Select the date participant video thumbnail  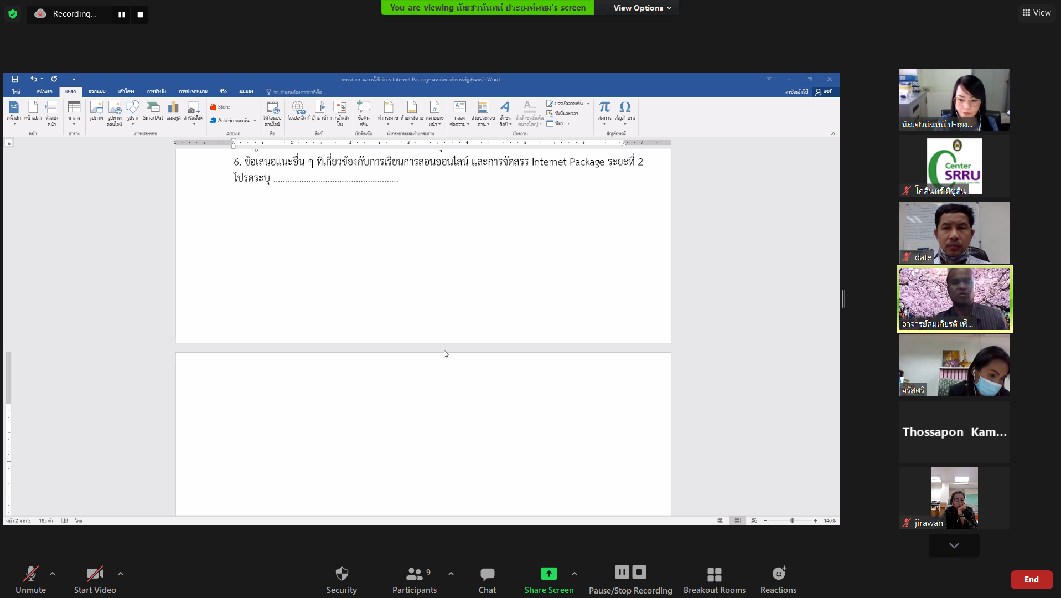coord(954,232)
